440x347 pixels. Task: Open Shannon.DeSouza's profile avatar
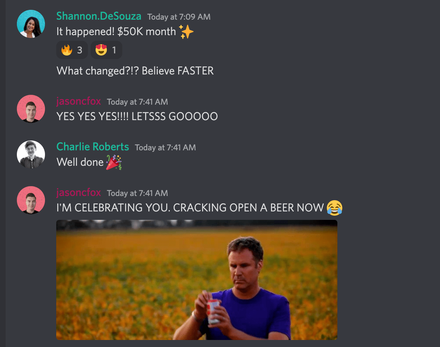pyautogui.click(x=31, y=24)
